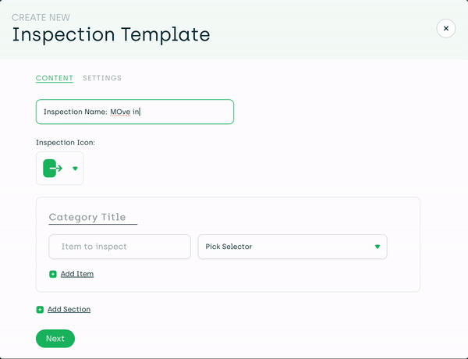Click the green plus icon beside Add Item
This screenshot has width=468, height=359.
53,274
